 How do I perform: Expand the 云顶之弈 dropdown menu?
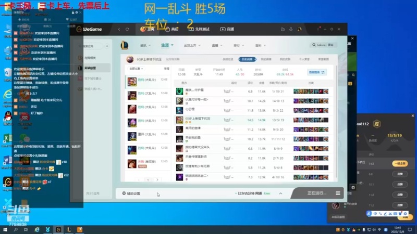coord(192,45)
